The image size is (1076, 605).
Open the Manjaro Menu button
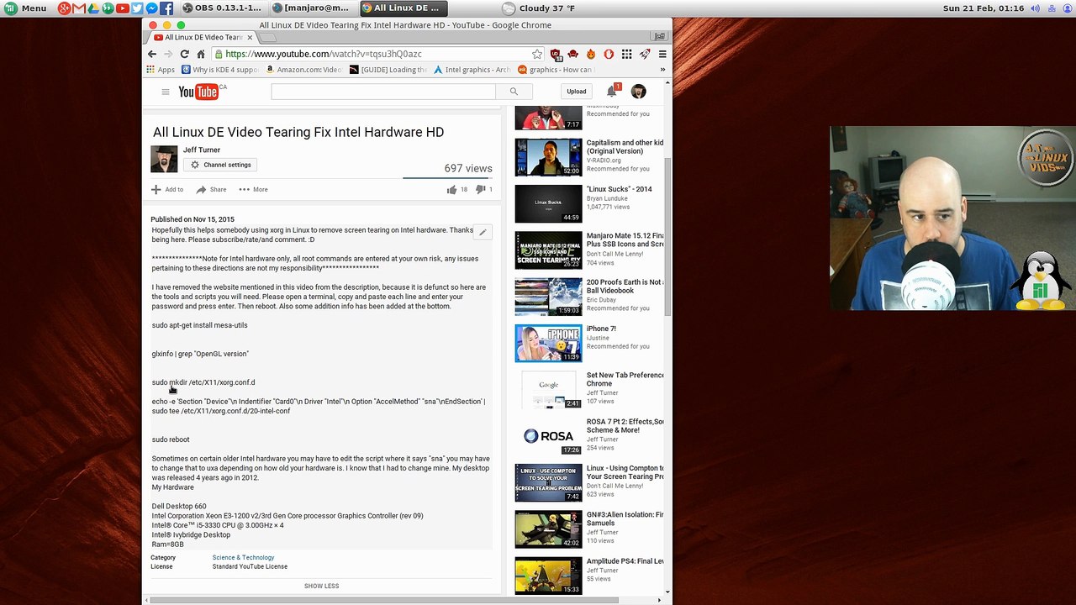point(26,8)
